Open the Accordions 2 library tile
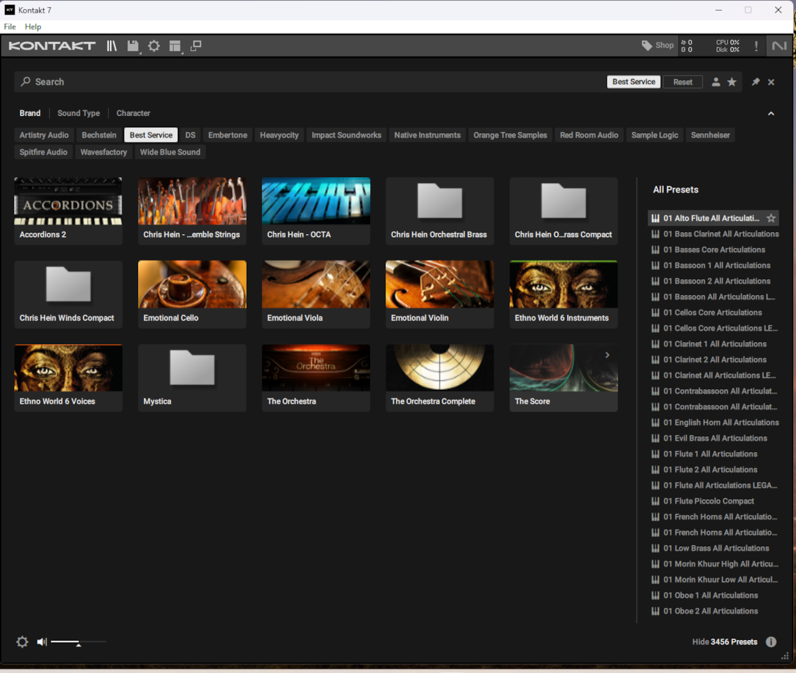 [x=68, y=211]
